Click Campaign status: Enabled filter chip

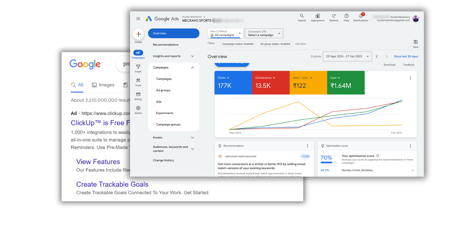click(x=238, y=44)
